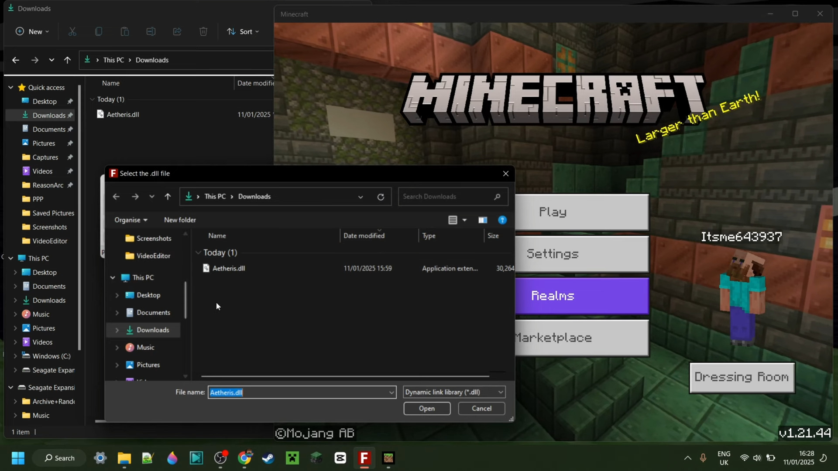Viewport: 838px width, 471px height.
Task: Click the Delete trash icon in Explorer toolbar
Action: (x=203, y=31)
